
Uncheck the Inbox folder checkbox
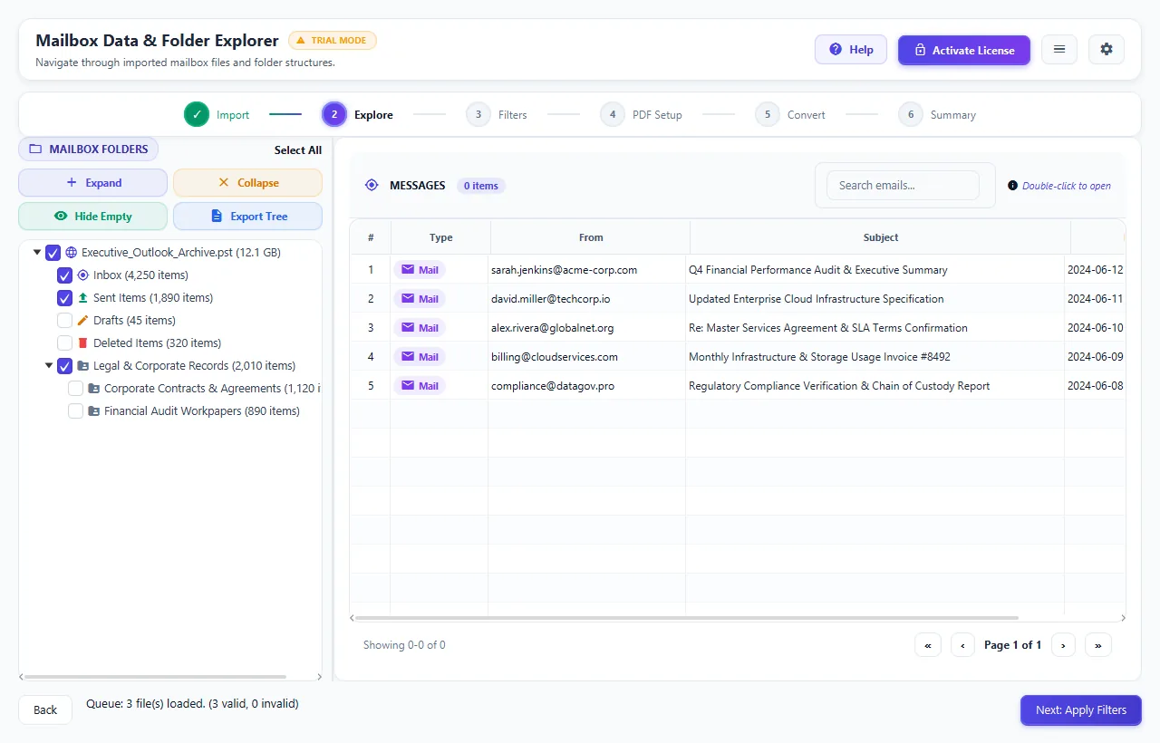click(x=64, y=275)
